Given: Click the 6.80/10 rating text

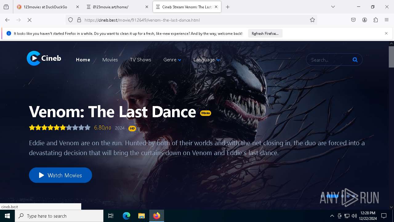Looking at the screenshot, I should coord(103,128).
